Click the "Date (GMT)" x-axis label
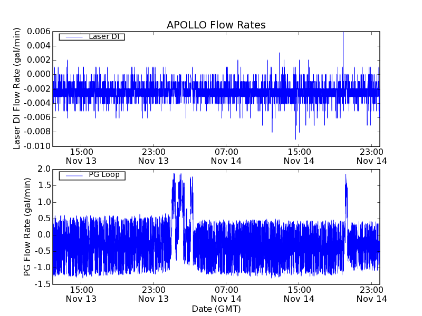This screenshot has width=422, height=316. (x=216, y=309)
